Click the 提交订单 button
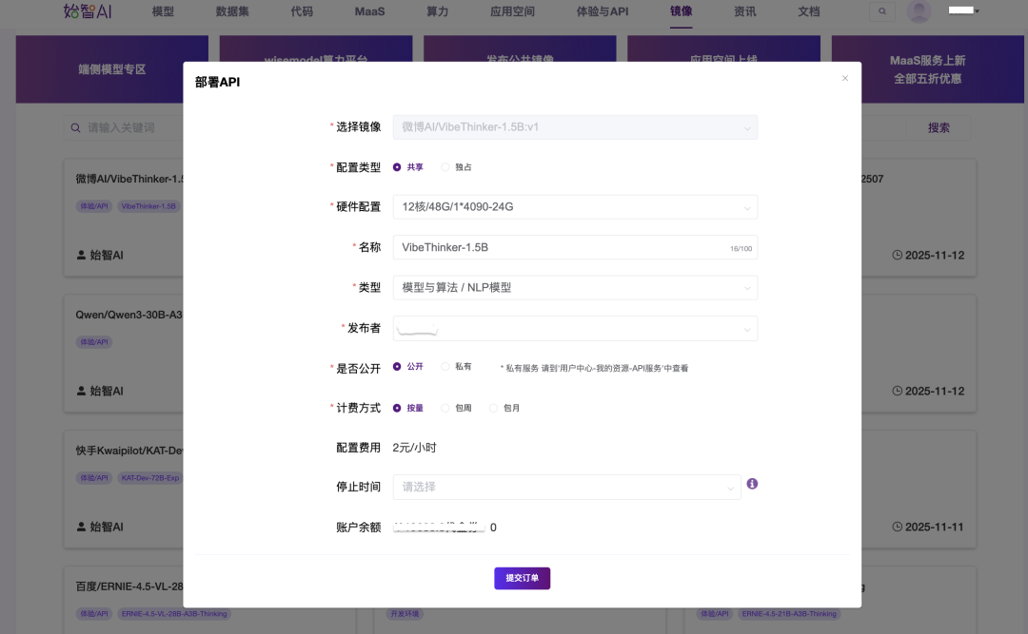The height and width of the screenshot is (634, 1028). [x=522, y=578]
